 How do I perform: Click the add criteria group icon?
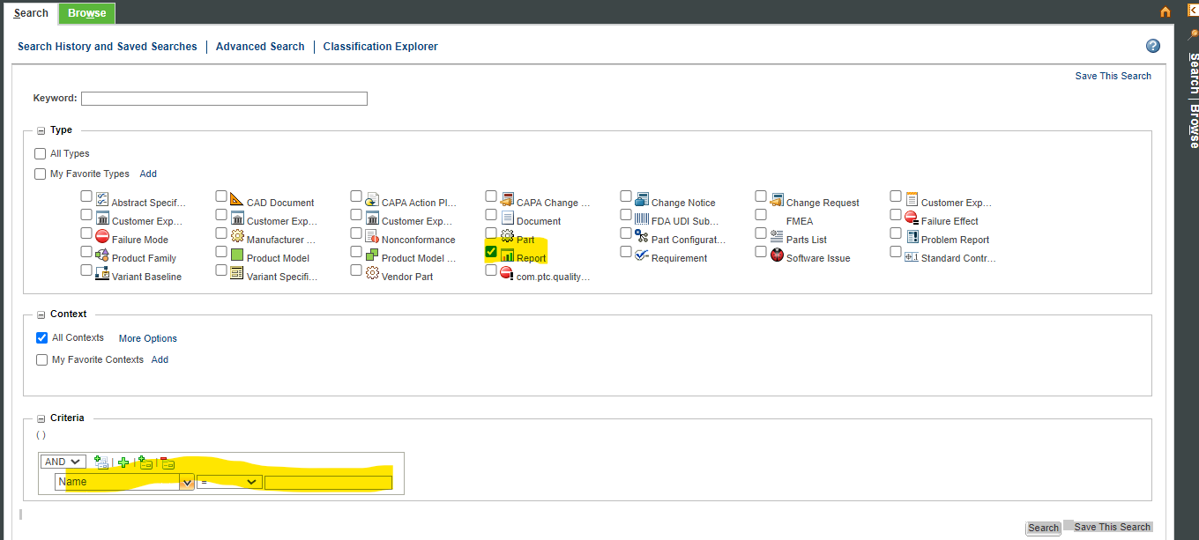tap(146, 462)
